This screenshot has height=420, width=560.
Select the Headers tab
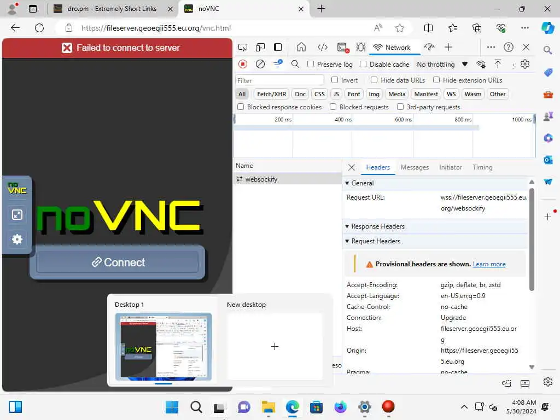coord(378,167)
